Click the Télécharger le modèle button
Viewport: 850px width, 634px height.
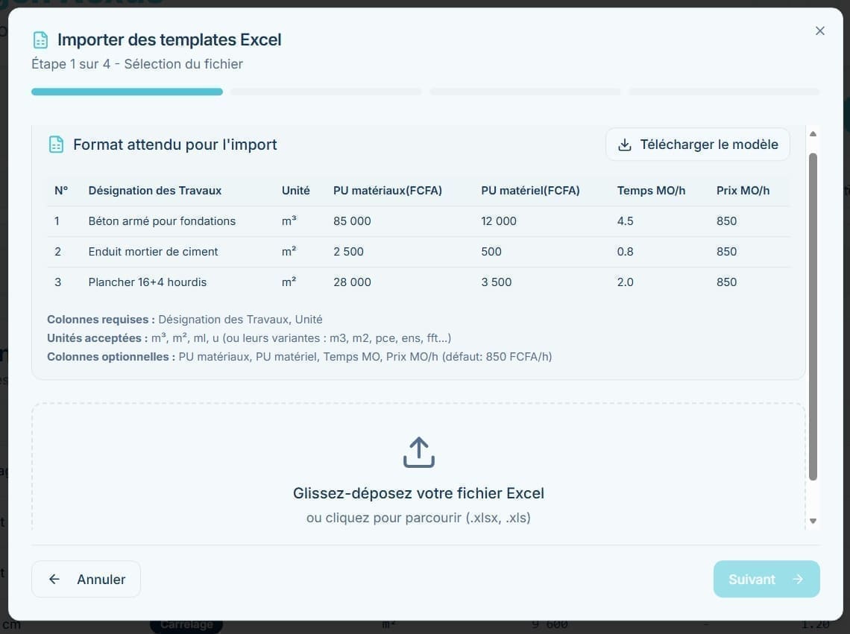[698, 145]
